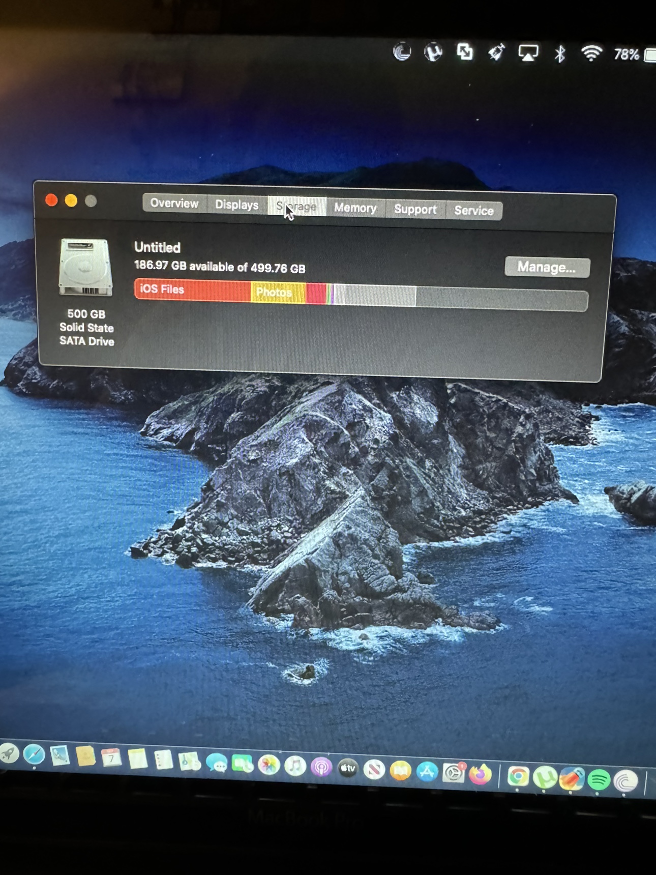Open System Preferences from the Dock
The image size is (656, 875).
pyautogui.click(x=454, y=773)
